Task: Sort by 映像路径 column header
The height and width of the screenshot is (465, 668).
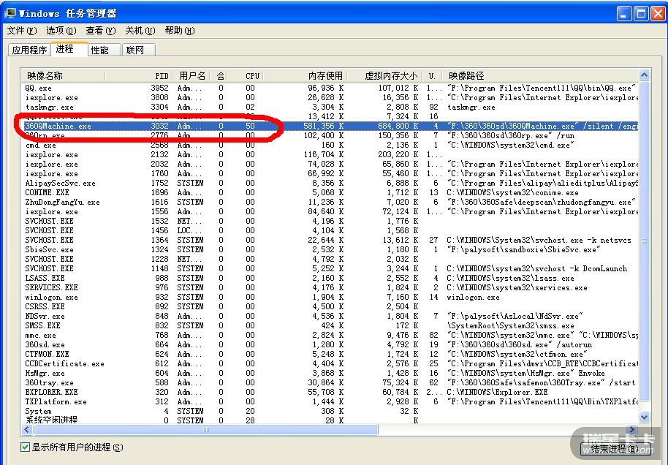Action: point(540,76)
